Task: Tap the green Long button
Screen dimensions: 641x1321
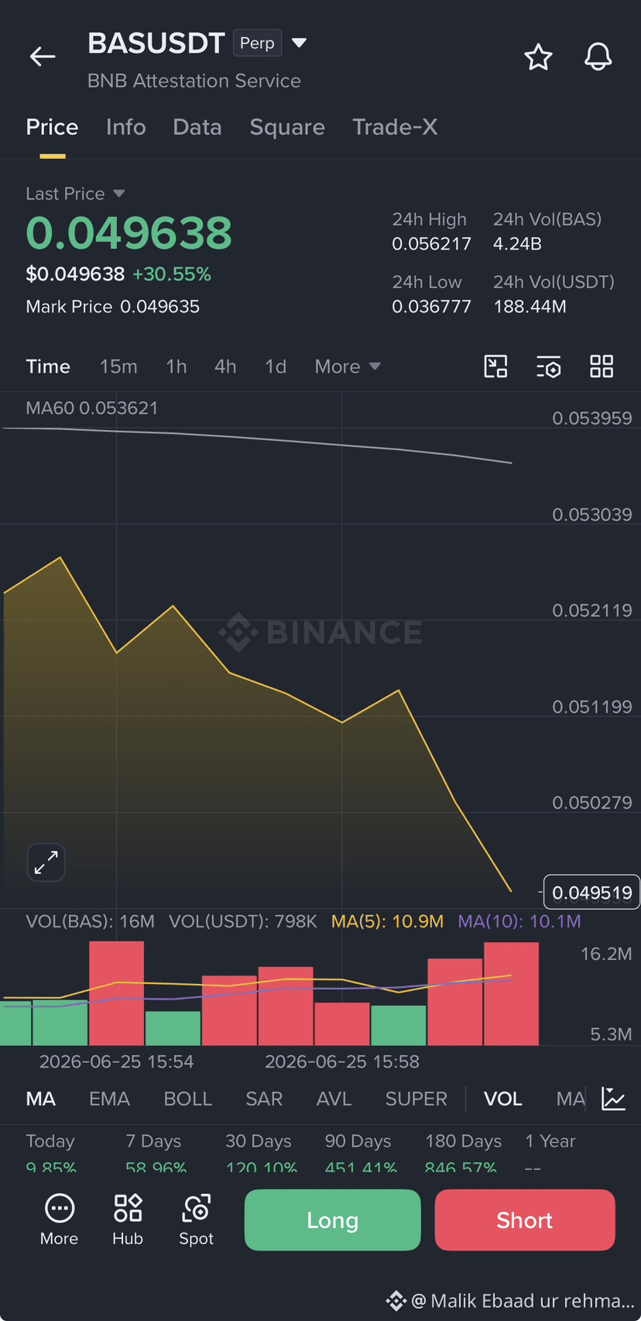Action: click(x=333, y=1220)
